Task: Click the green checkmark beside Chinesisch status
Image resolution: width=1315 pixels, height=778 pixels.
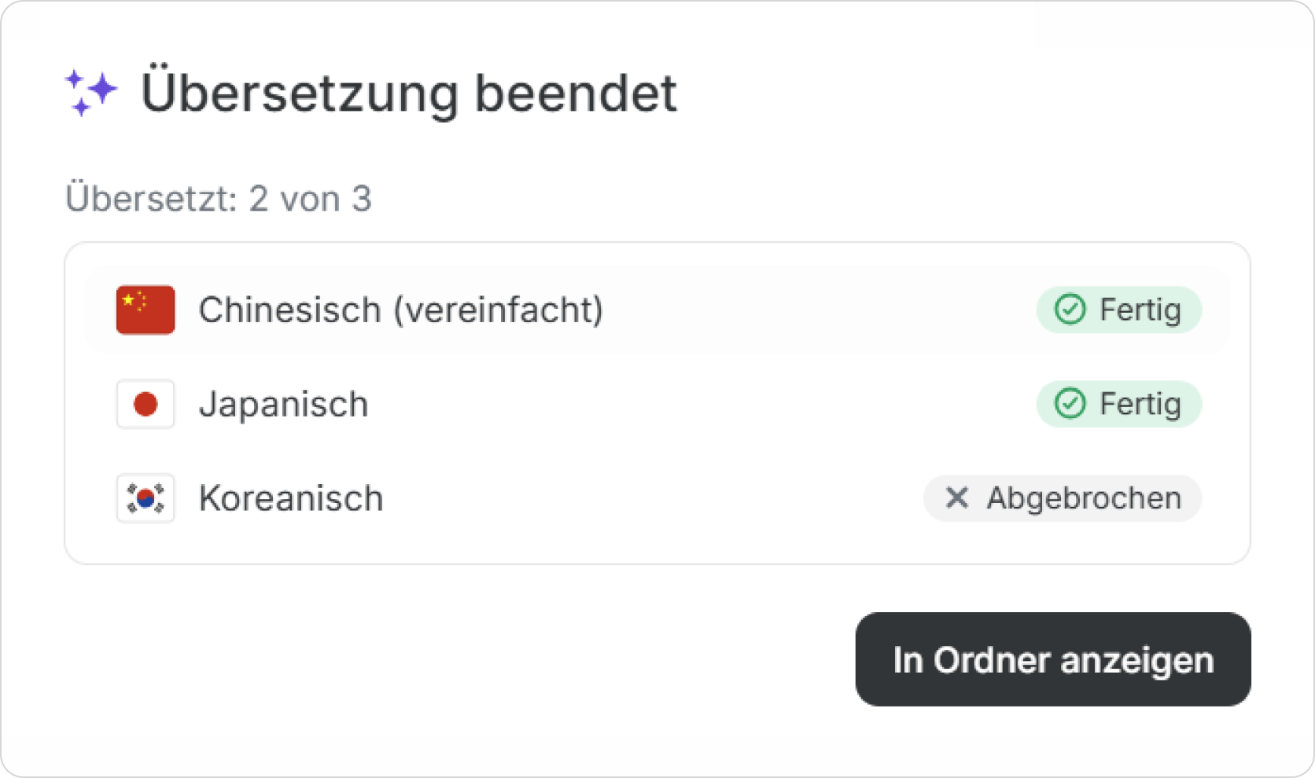Action: (1070, 310)
